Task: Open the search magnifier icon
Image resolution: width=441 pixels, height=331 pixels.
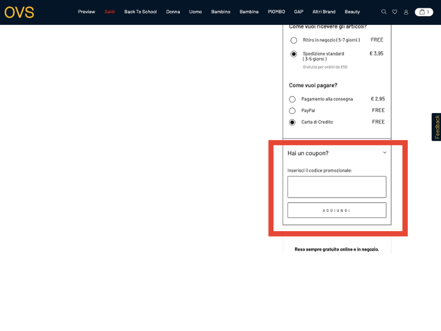Action: coord(384,12)
